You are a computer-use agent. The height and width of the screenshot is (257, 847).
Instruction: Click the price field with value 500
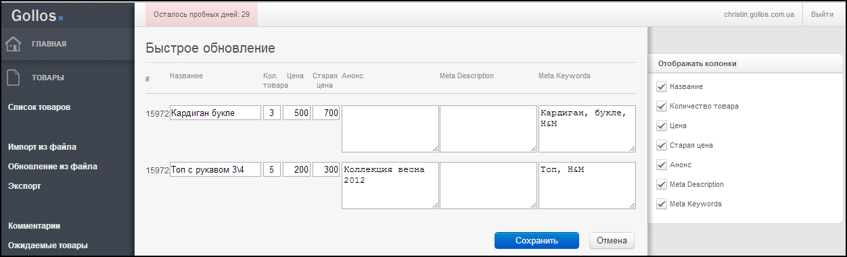point(296,113)
